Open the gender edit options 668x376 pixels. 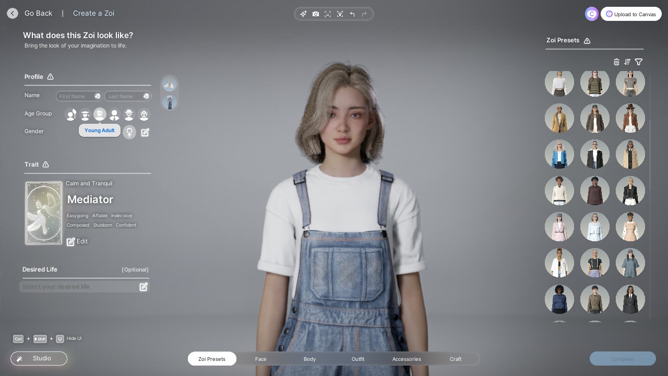tap(145, 133)
